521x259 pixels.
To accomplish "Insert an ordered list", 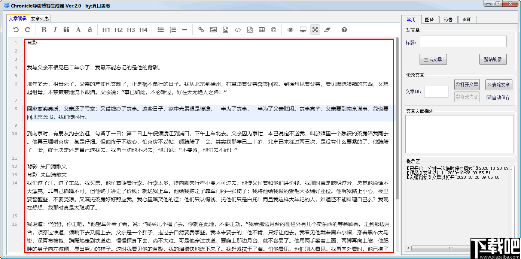I will point(173,30).
